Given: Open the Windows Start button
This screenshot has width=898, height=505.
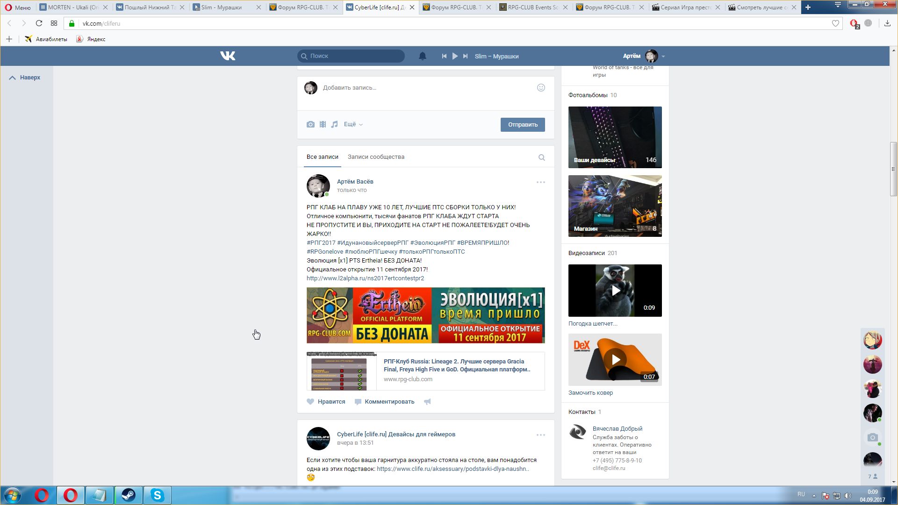Looking at the screenshot, I should (13, 495).
